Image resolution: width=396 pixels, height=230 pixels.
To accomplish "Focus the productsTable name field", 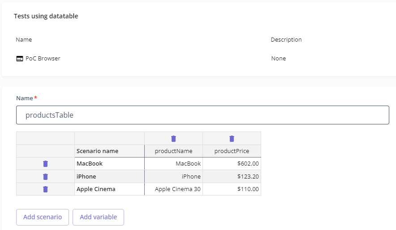I will [202, 115].
